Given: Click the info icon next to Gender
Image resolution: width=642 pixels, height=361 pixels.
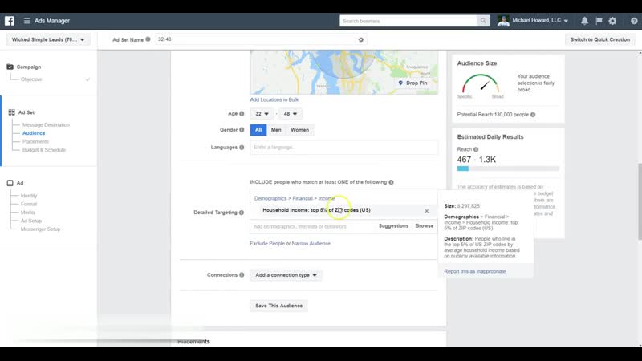Looking at the screenshot, I should [242, 130].
